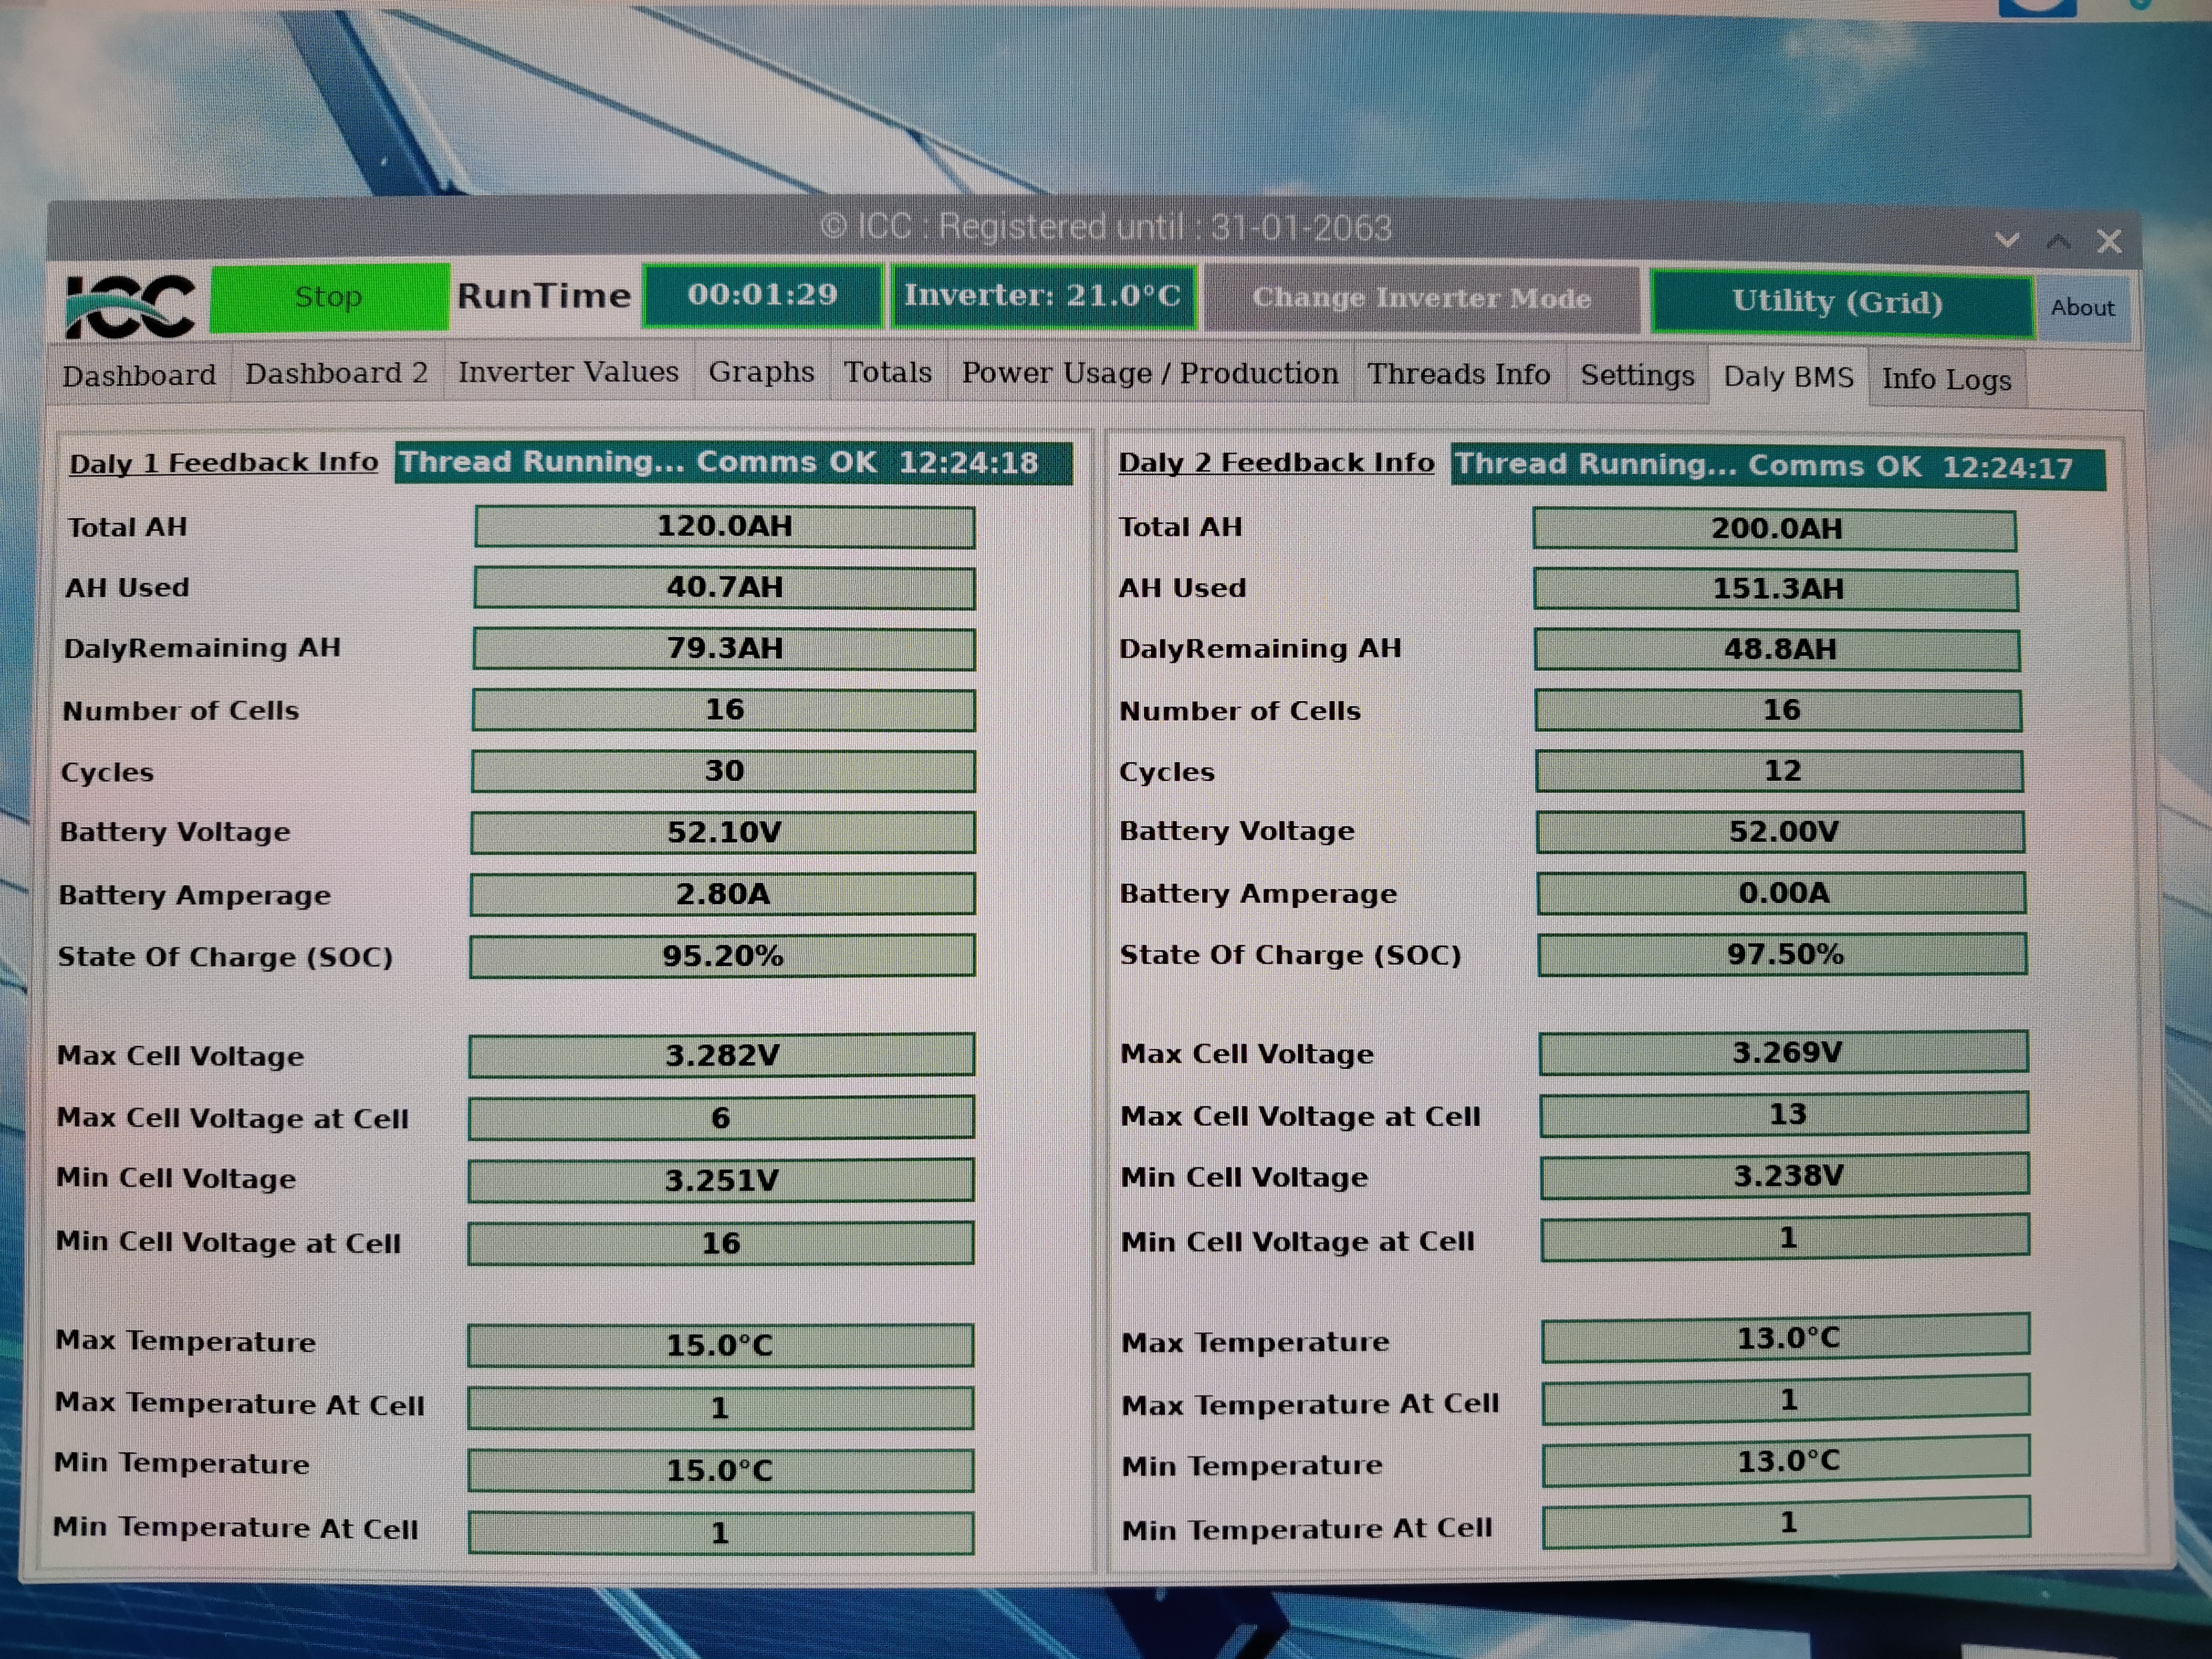
Task: Click Daly 1 State Of Charge field
Action: click(x=722, y=956)
